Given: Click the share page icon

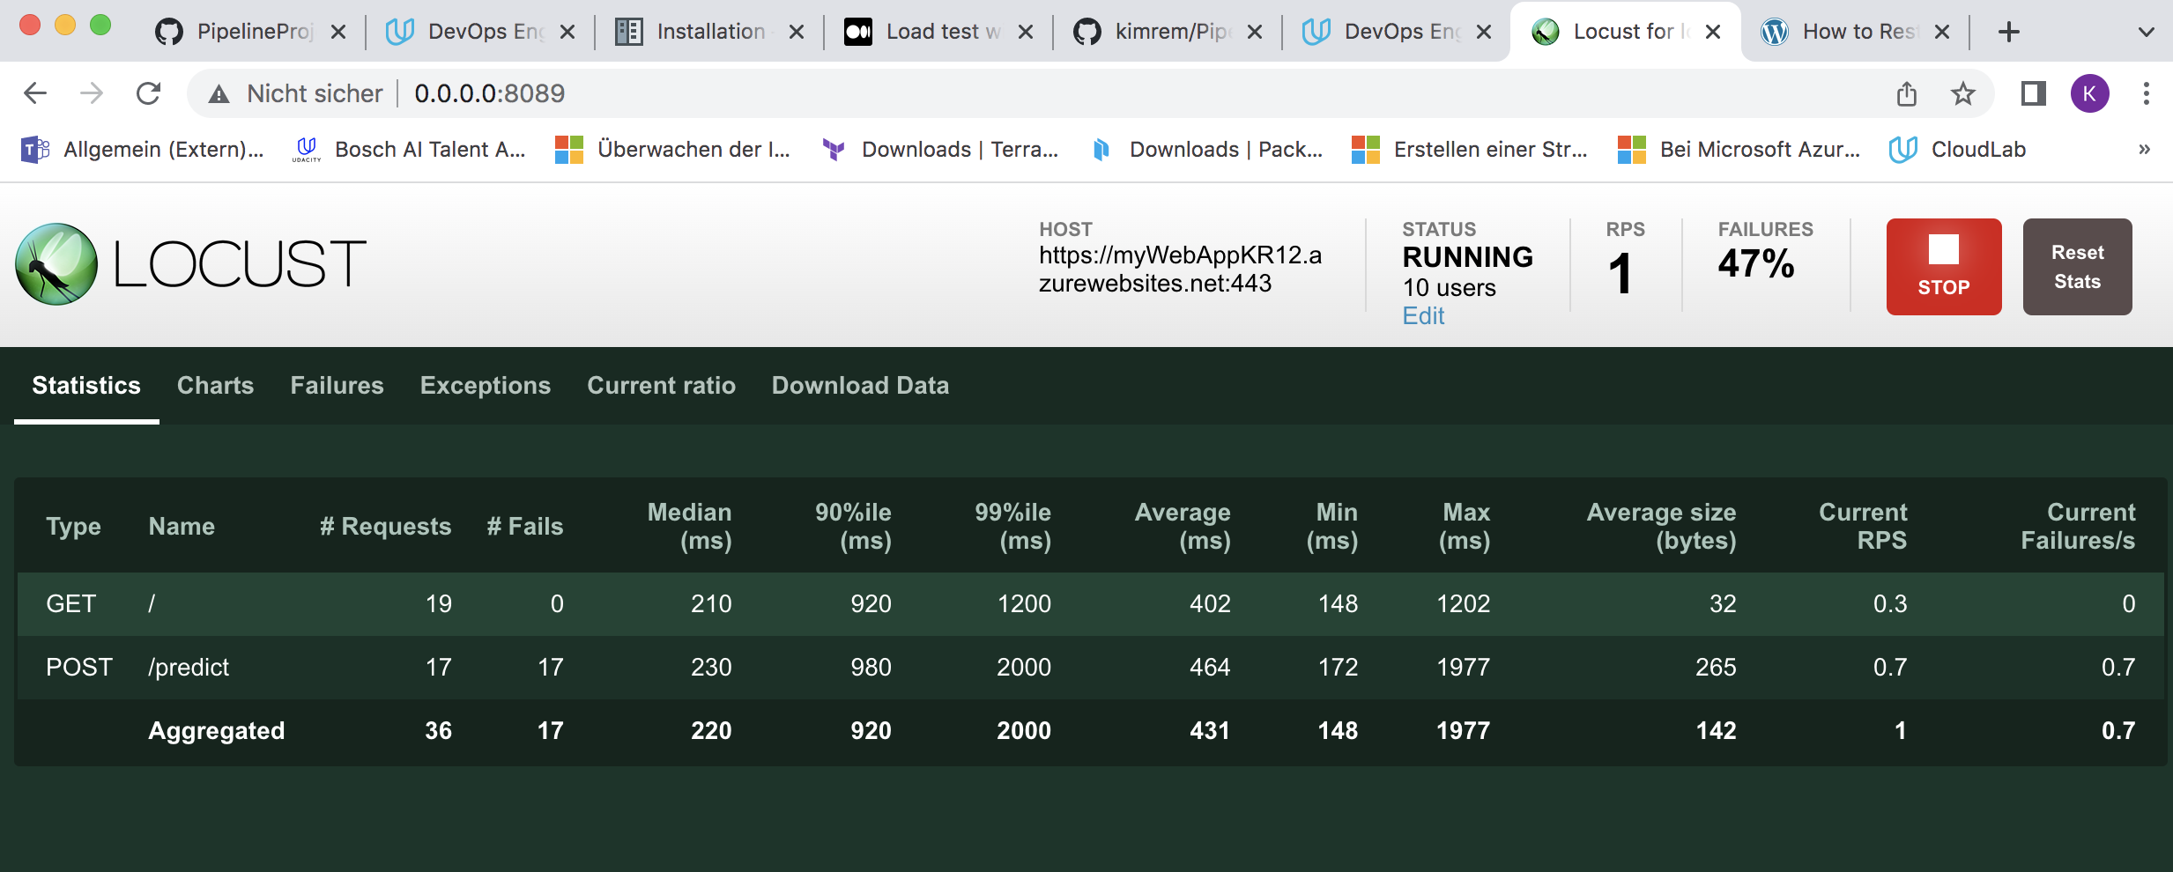Looking at the screenshot, I should click(1906, 92).
